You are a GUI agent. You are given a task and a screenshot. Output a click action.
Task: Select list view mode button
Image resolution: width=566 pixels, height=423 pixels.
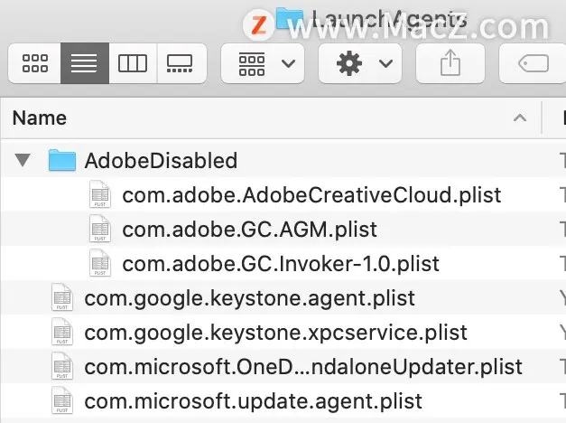85,63
